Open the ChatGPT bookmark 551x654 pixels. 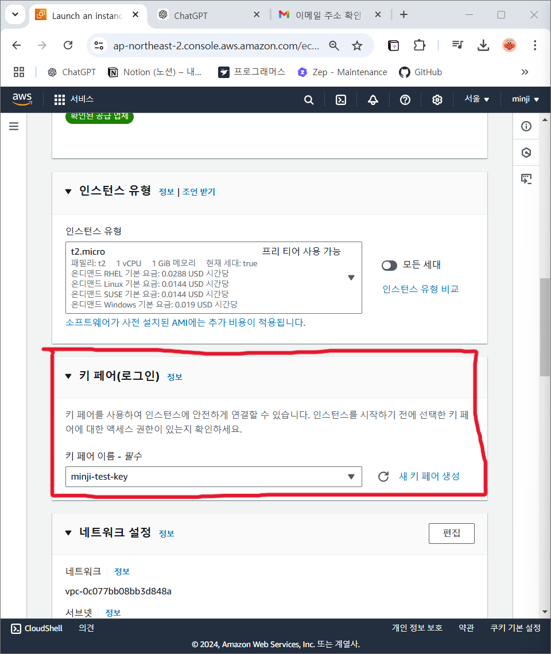(72, 72)
